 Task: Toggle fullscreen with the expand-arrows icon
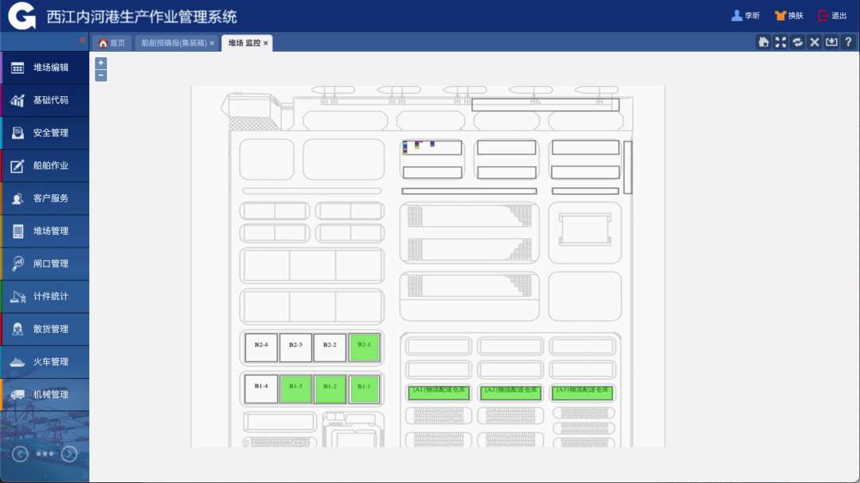click(780, 42)
